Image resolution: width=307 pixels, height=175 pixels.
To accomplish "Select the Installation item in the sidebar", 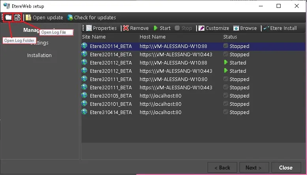I will [39, 55].
